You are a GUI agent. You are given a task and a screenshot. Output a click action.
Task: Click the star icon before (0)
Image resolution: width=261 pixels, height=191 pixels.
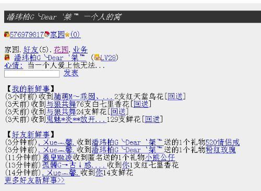pyautogui.click(x=67, y=35)
